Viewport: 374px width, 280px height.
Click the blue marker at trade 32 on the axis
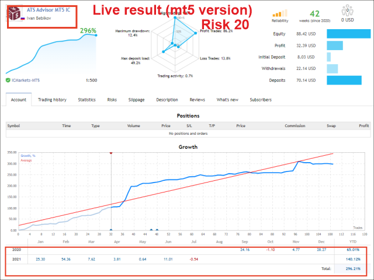(x=111, y=230)
